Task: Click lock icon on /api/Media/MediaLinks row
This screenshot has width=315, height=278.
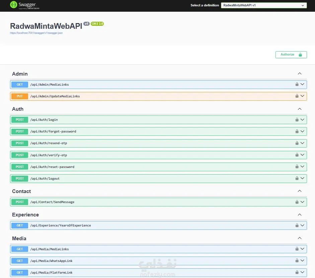Action: (x=297, y=249)
